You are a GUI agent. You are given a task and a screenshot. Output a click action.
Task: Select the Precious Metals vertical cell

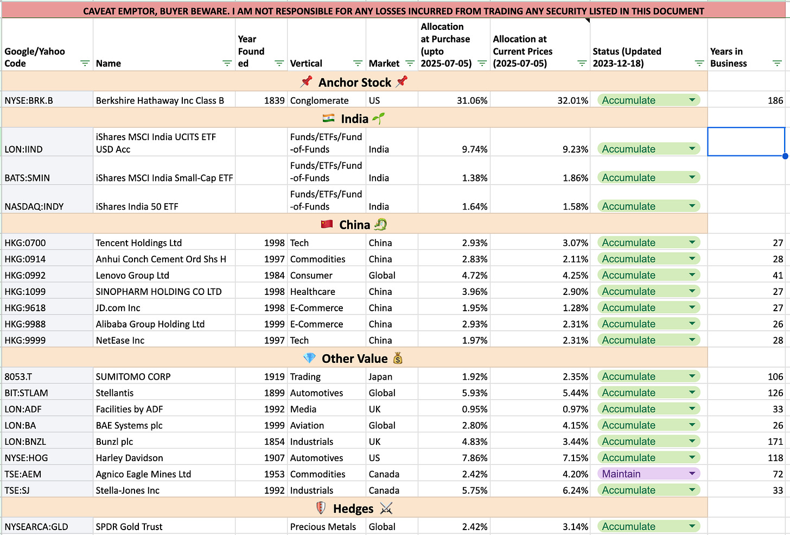(327, 526)
